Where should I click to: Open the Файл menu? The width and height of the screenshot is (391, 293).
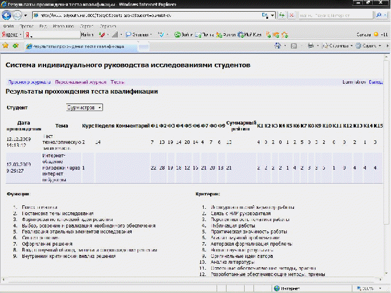coord(8,26)
